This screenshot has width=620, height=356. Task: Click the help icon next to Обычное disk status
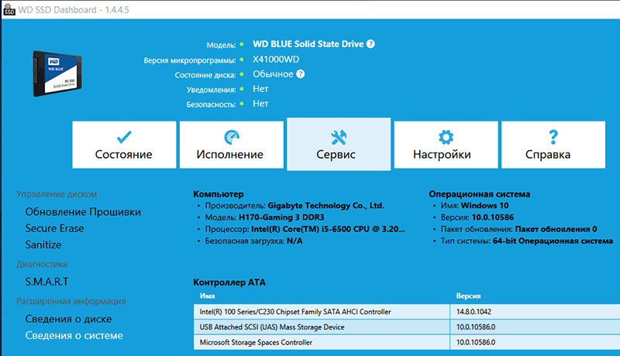pos(301,74)
